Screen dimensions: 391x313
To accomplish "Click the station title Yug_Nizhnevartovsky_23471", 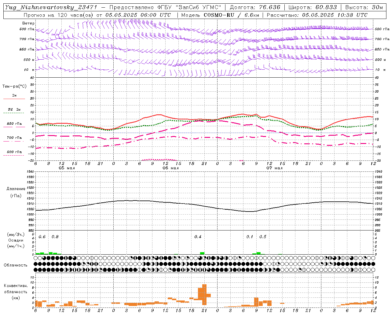I will (51, 7).
